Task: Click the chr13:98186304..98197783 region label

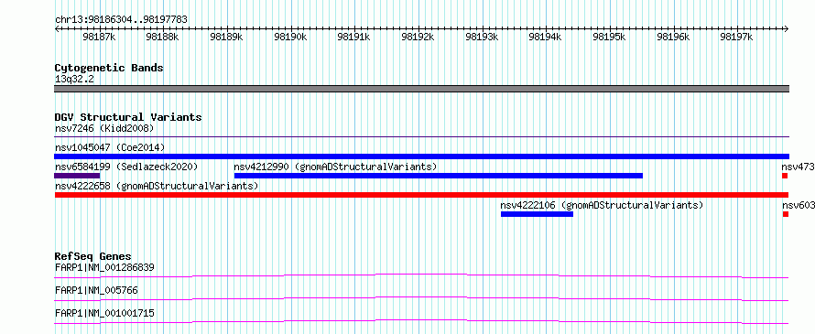Action: [121, 19]
